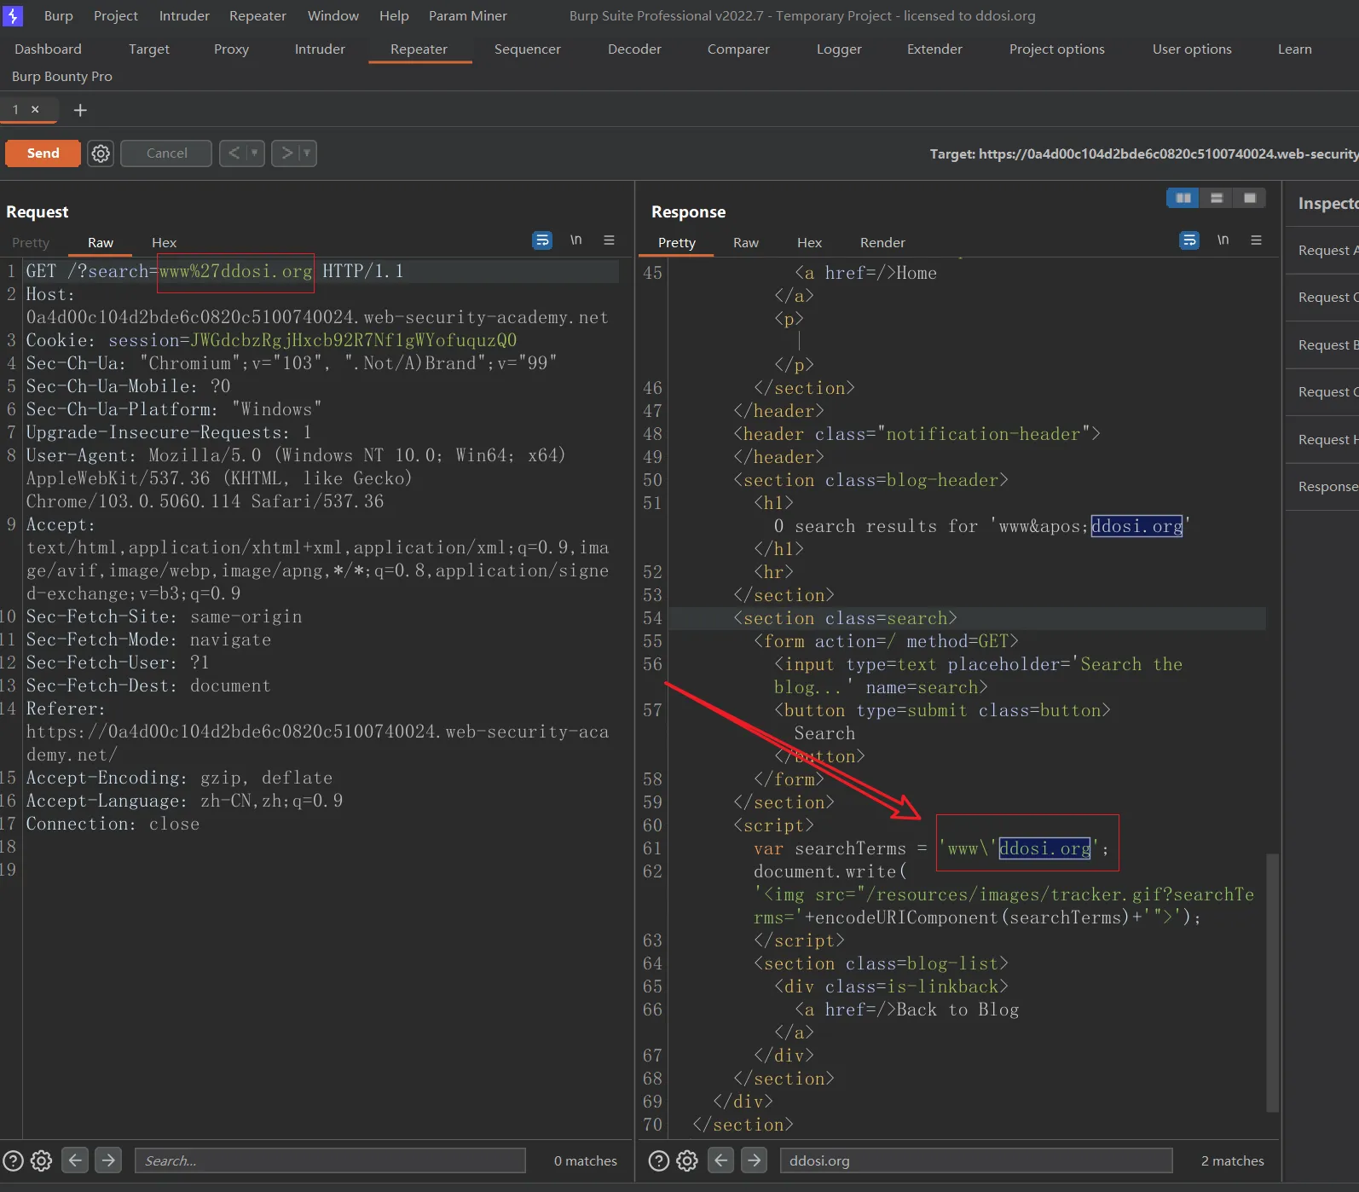Click response search field containing ddosi.org

(976, 1160)
